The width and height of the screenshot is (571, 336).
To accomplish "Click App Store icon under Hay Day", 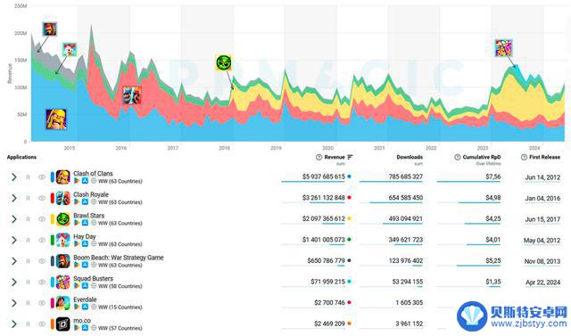I will (x=85, y=244).
